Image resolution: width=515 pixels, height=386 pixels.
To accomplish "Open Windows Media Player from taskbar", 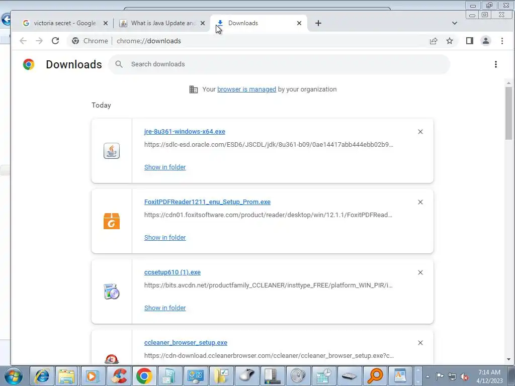I will 93,376.
